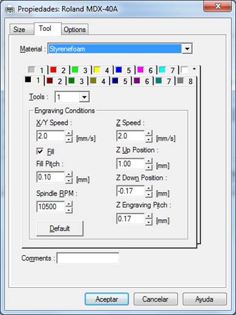
Task: Switch to the Size tab
Action: [x=22, y=30]
